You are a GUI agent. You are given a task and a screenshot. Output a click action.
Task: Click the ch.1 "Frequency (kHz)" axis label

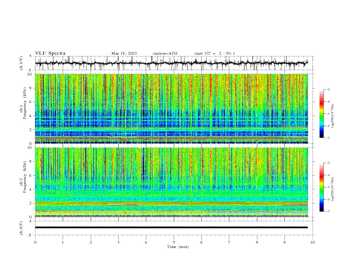coord(25,104)
